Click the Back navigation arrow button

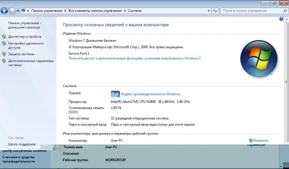tap(5, 11)
